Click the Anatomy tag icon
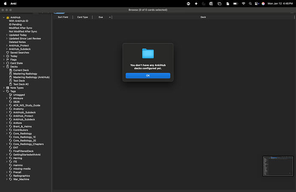This screenshot has width=296, height=192. coord(11,109)
